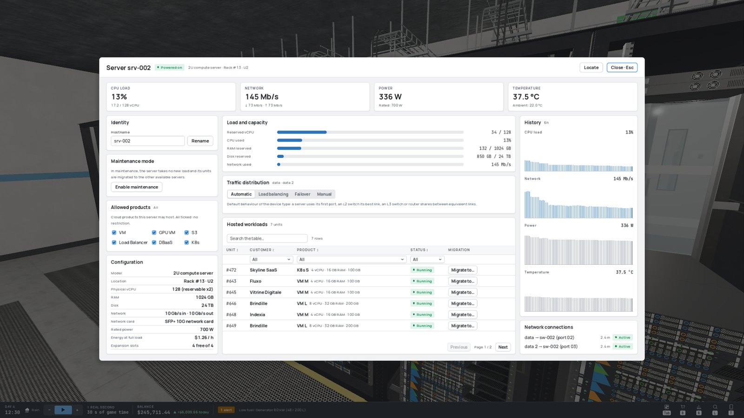The image size is (744, 418).
Task: Open the orange 1 alert badge
Action: point(226,410)
